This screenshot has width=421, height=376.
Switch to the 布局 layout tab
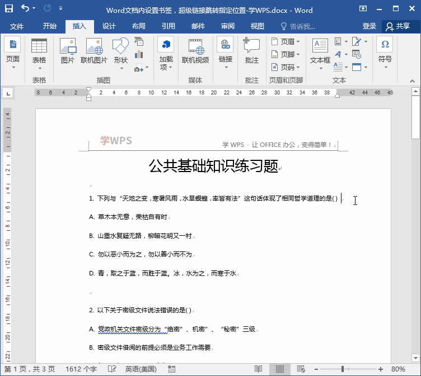(138, 26)
